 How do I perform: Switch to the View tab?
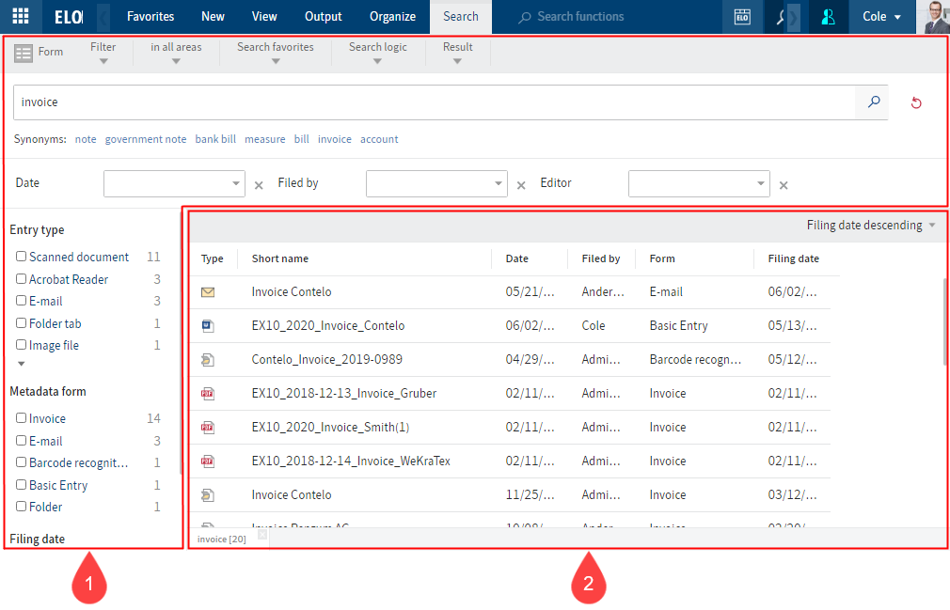(x=264, y=17)
